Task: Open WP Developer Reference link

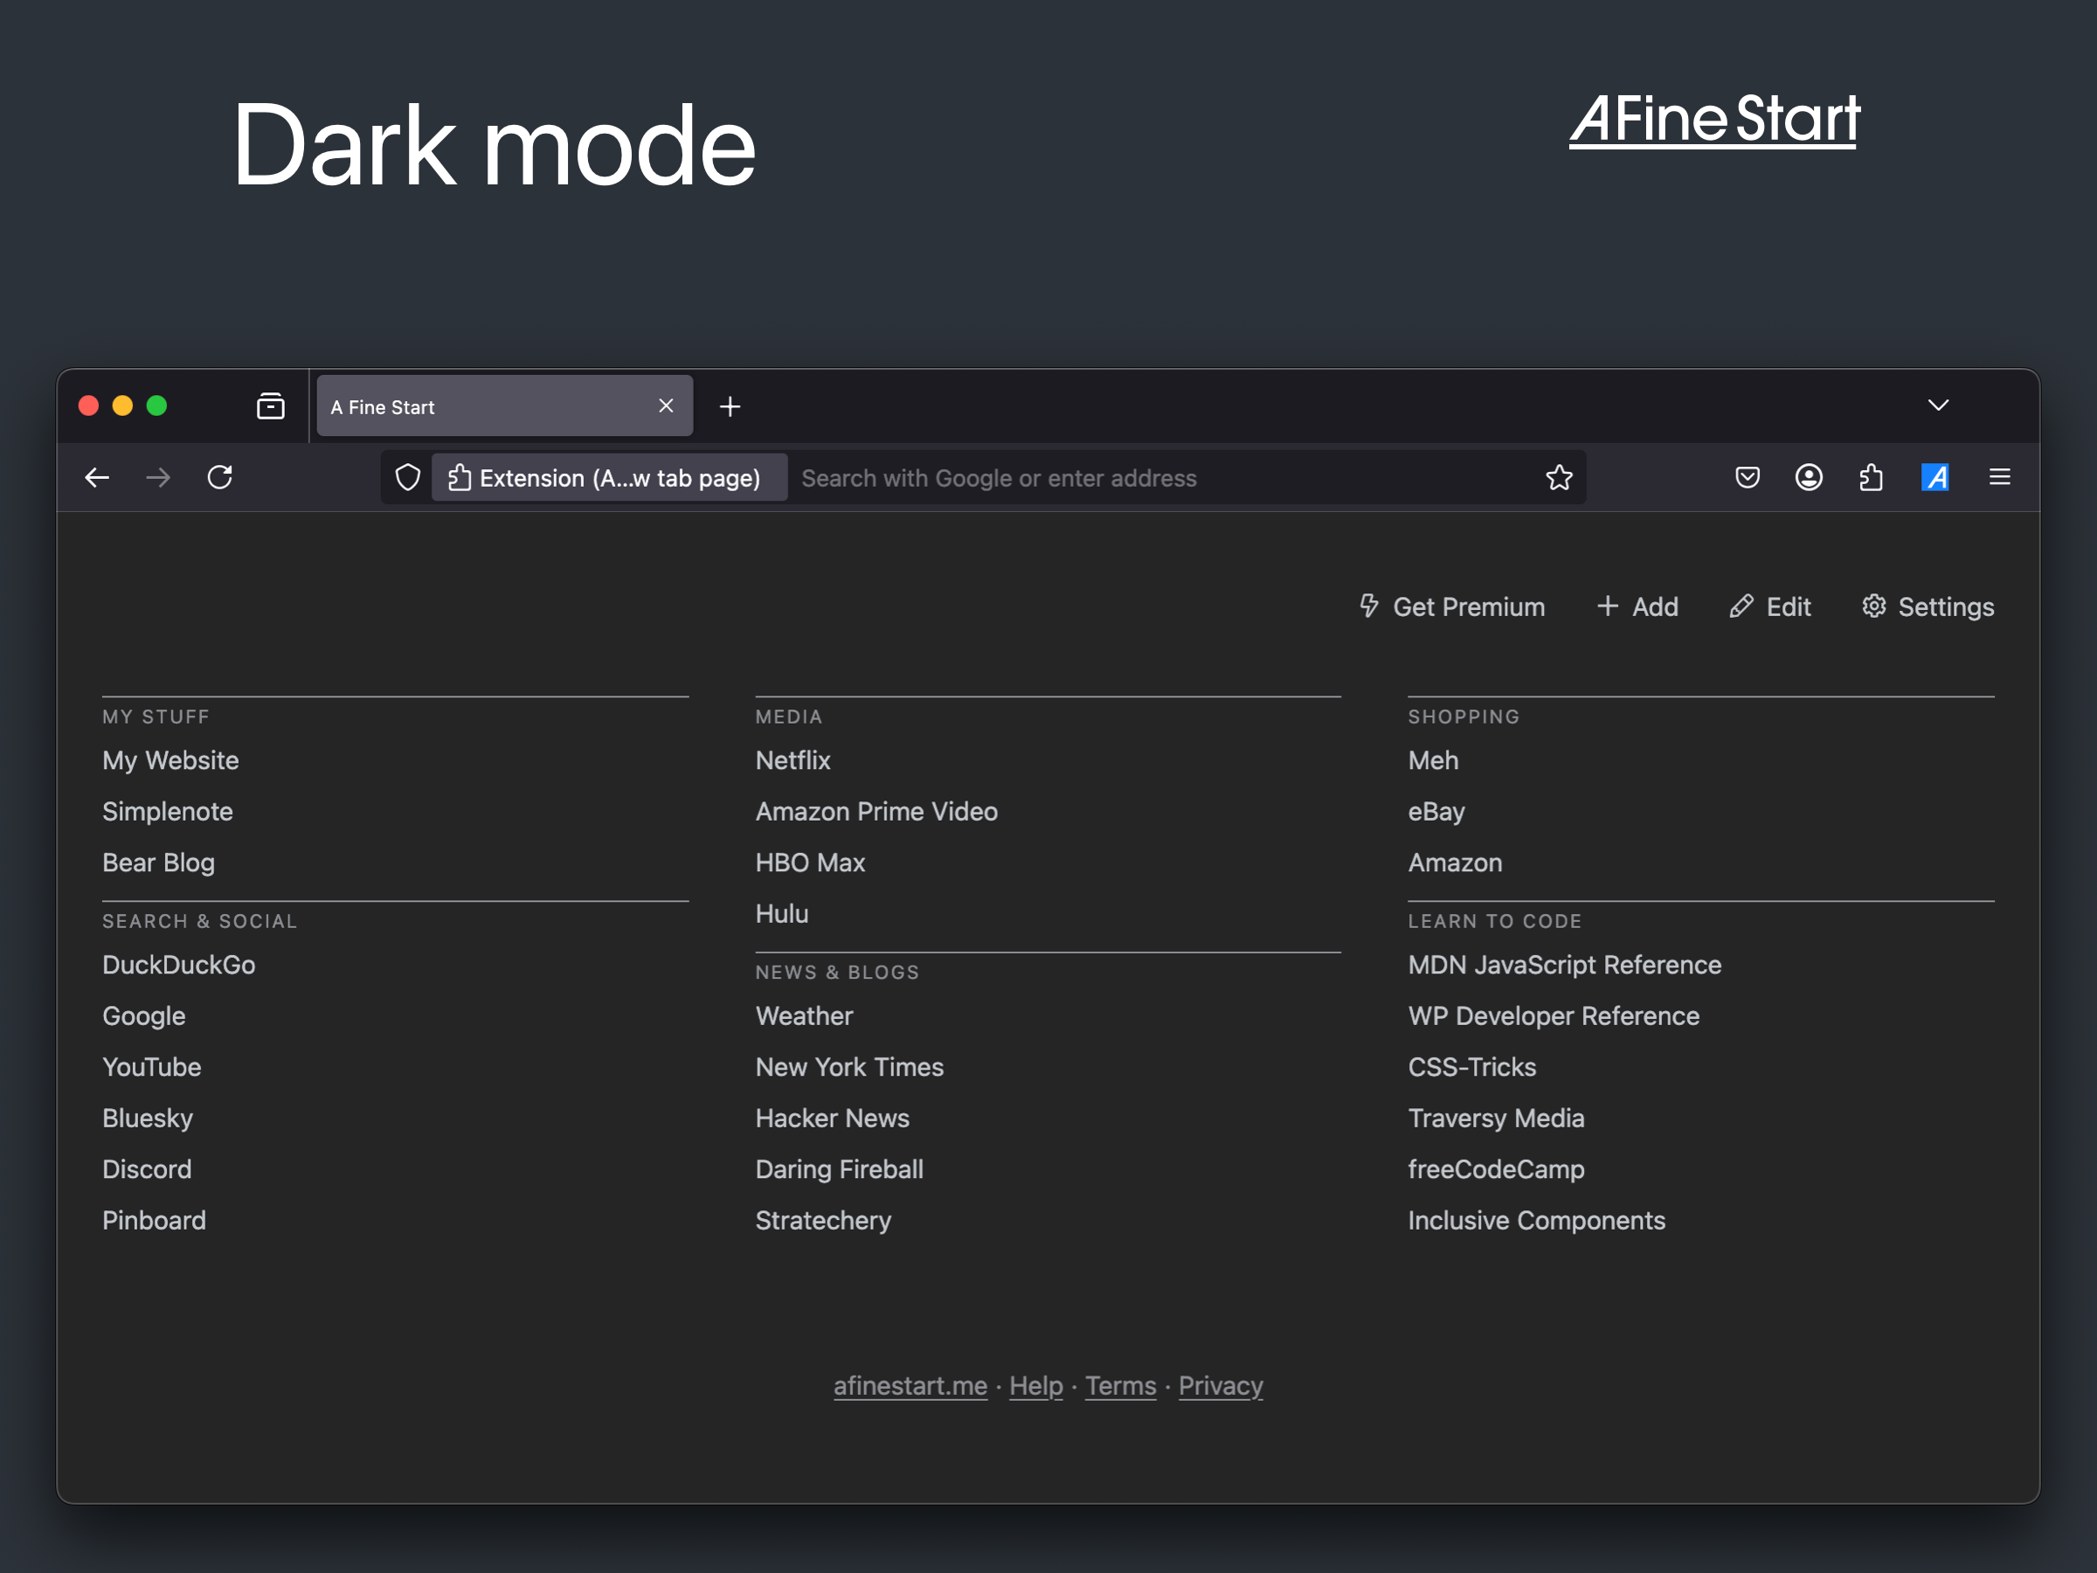Action: coord(1554,1016)
